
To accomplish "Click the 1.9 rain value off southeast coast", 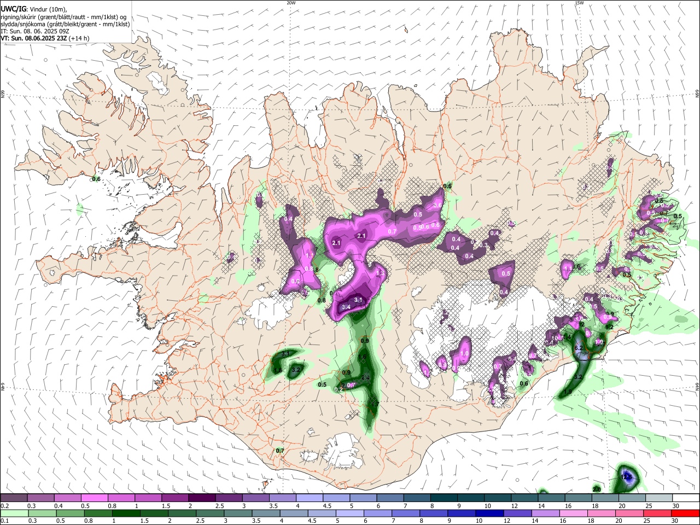I will (x=568, y=392).
